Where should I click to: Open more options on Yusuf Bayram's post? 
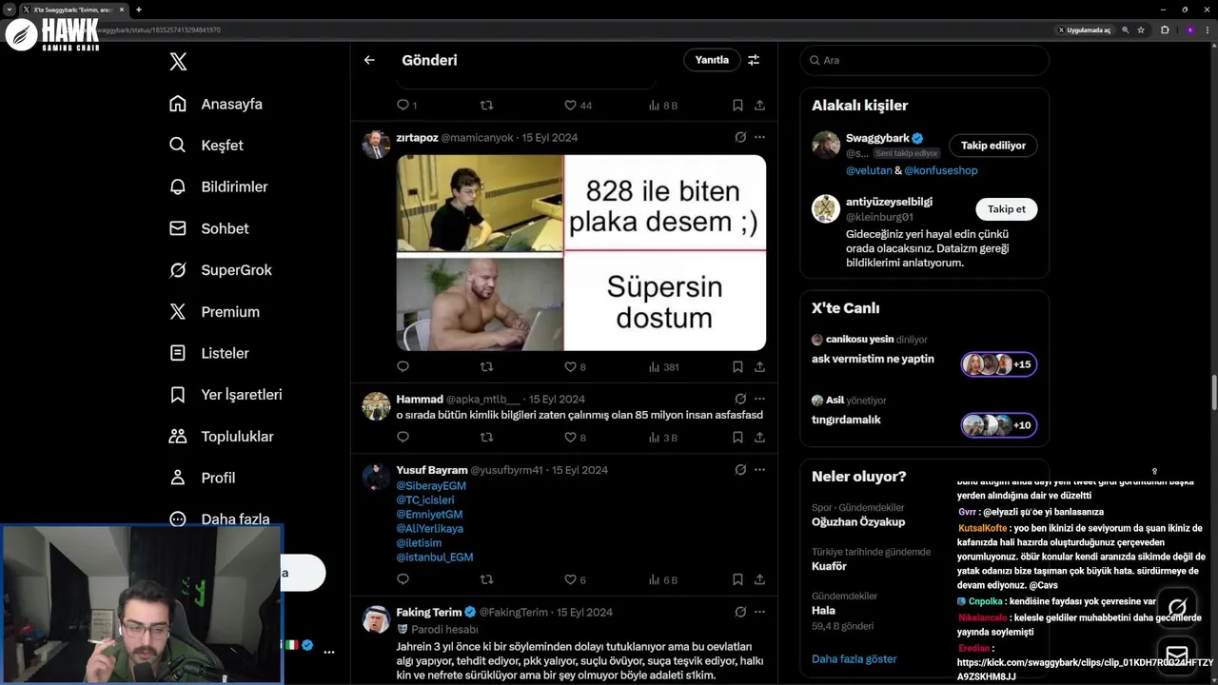click(x=759, y=469)
